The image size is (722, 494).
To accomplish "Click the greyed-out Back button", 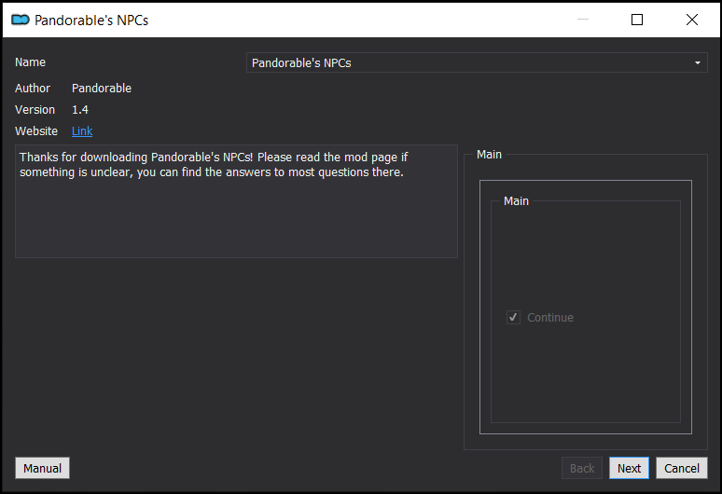I will [582, 468].
